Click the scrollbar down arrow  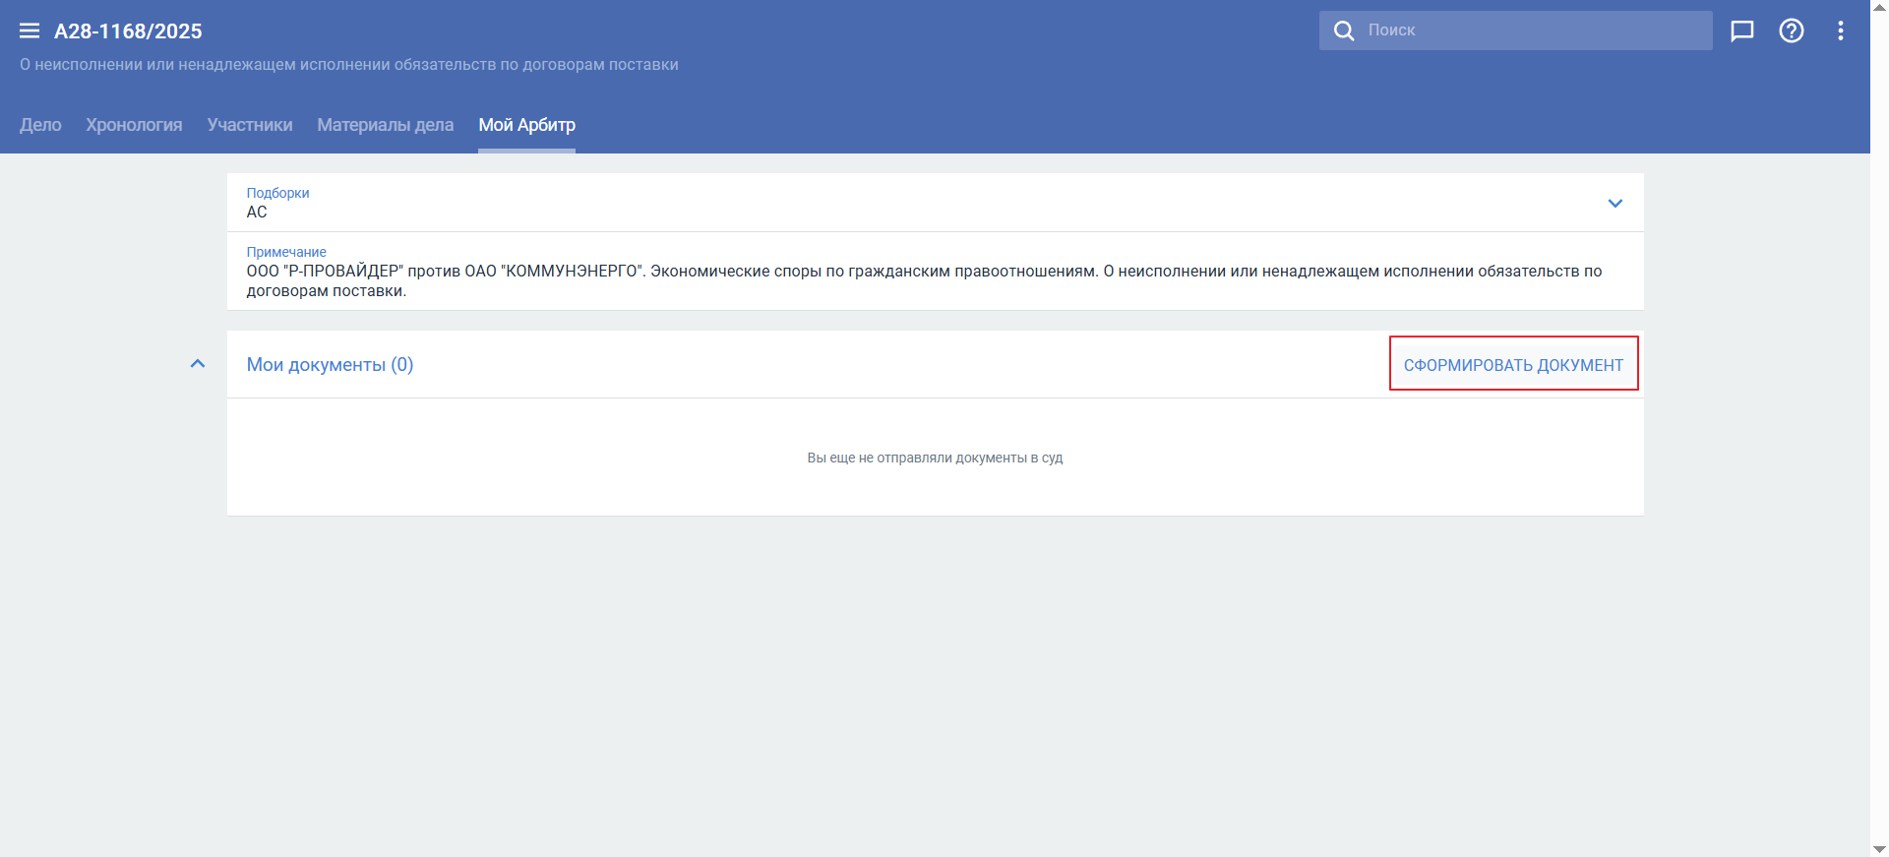click(x=1879, y=848)
